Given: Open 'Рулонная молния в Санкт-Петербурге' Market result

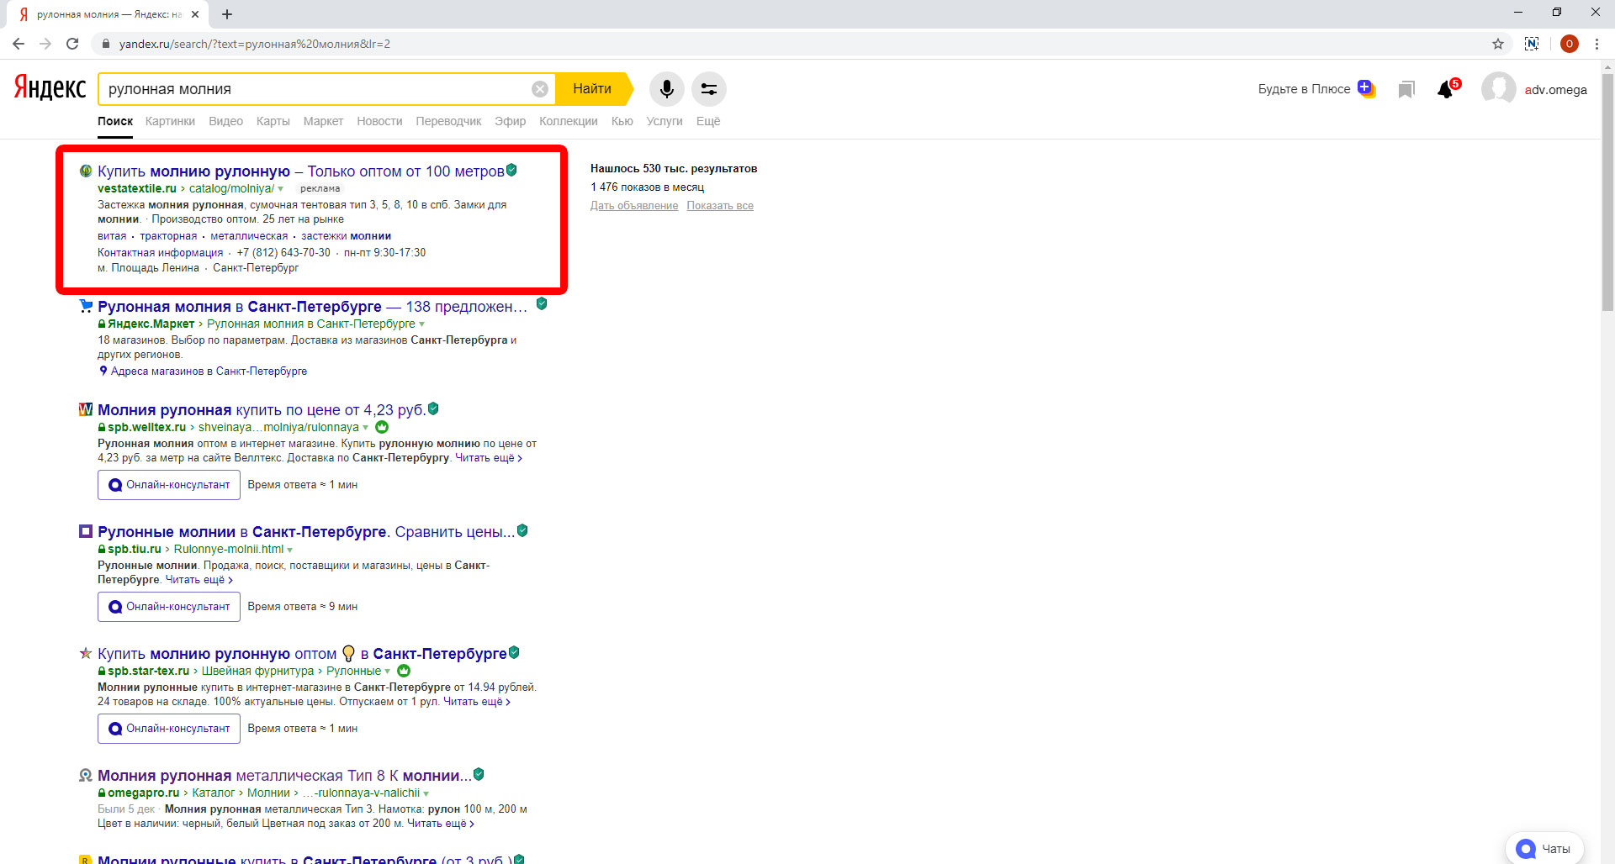Looking at the screenshot, I should coord(313,307).
